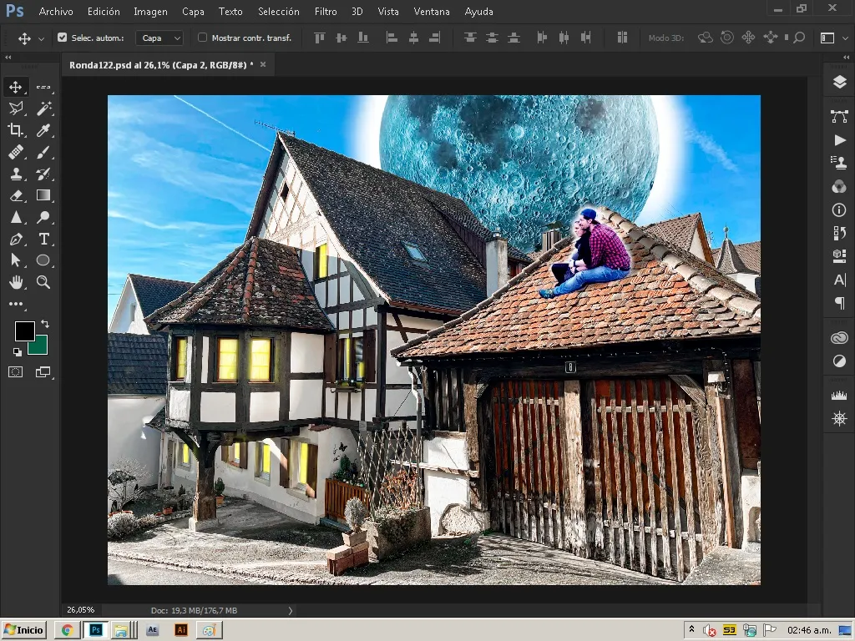Open the Filtro menu
Viewport: 855px width, 641px height.
326,12
